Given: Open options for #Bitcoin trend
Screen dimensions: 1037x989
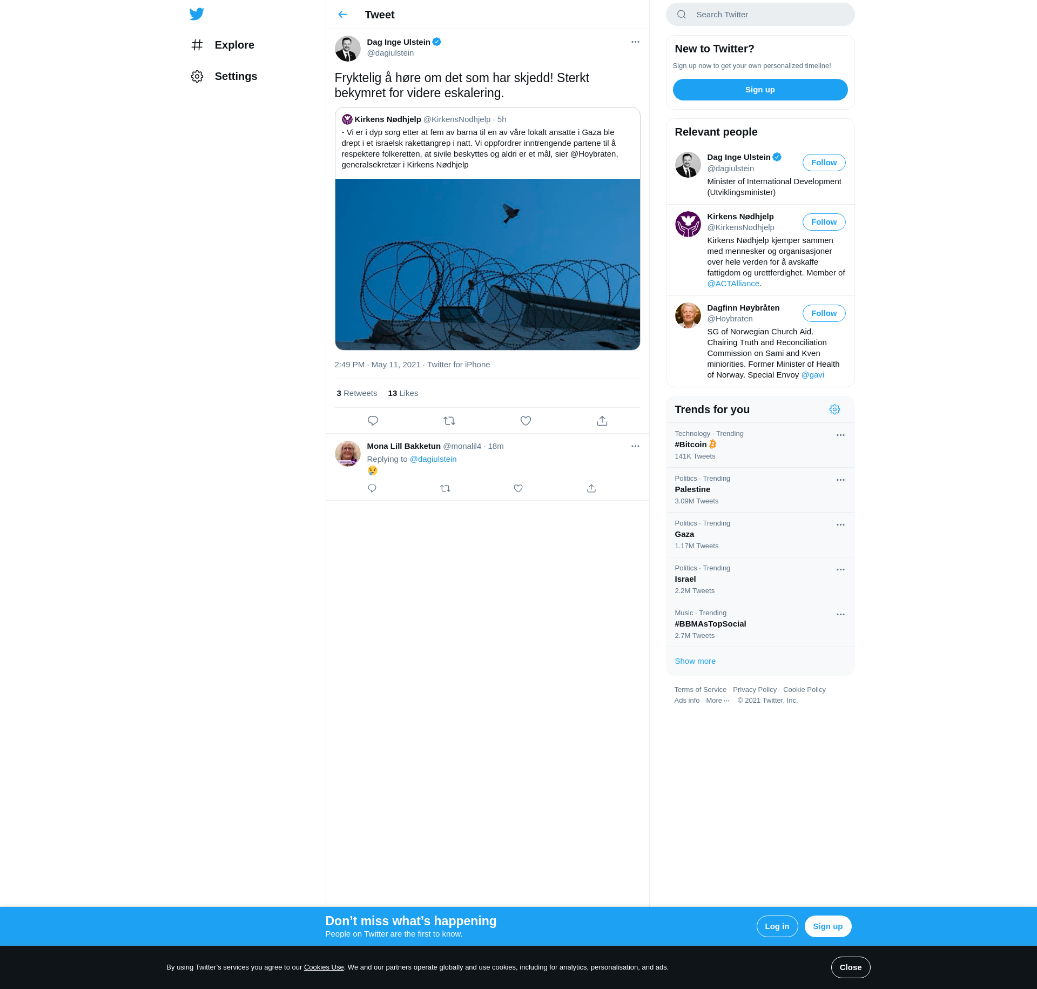Looking at the screenshot, I should 840,435.
